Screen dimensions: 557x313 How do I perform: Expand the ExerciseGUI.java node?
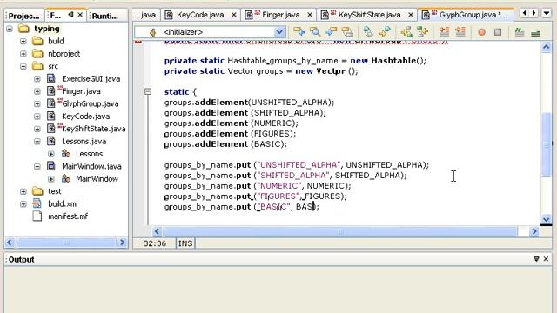(x=37, y=79)
